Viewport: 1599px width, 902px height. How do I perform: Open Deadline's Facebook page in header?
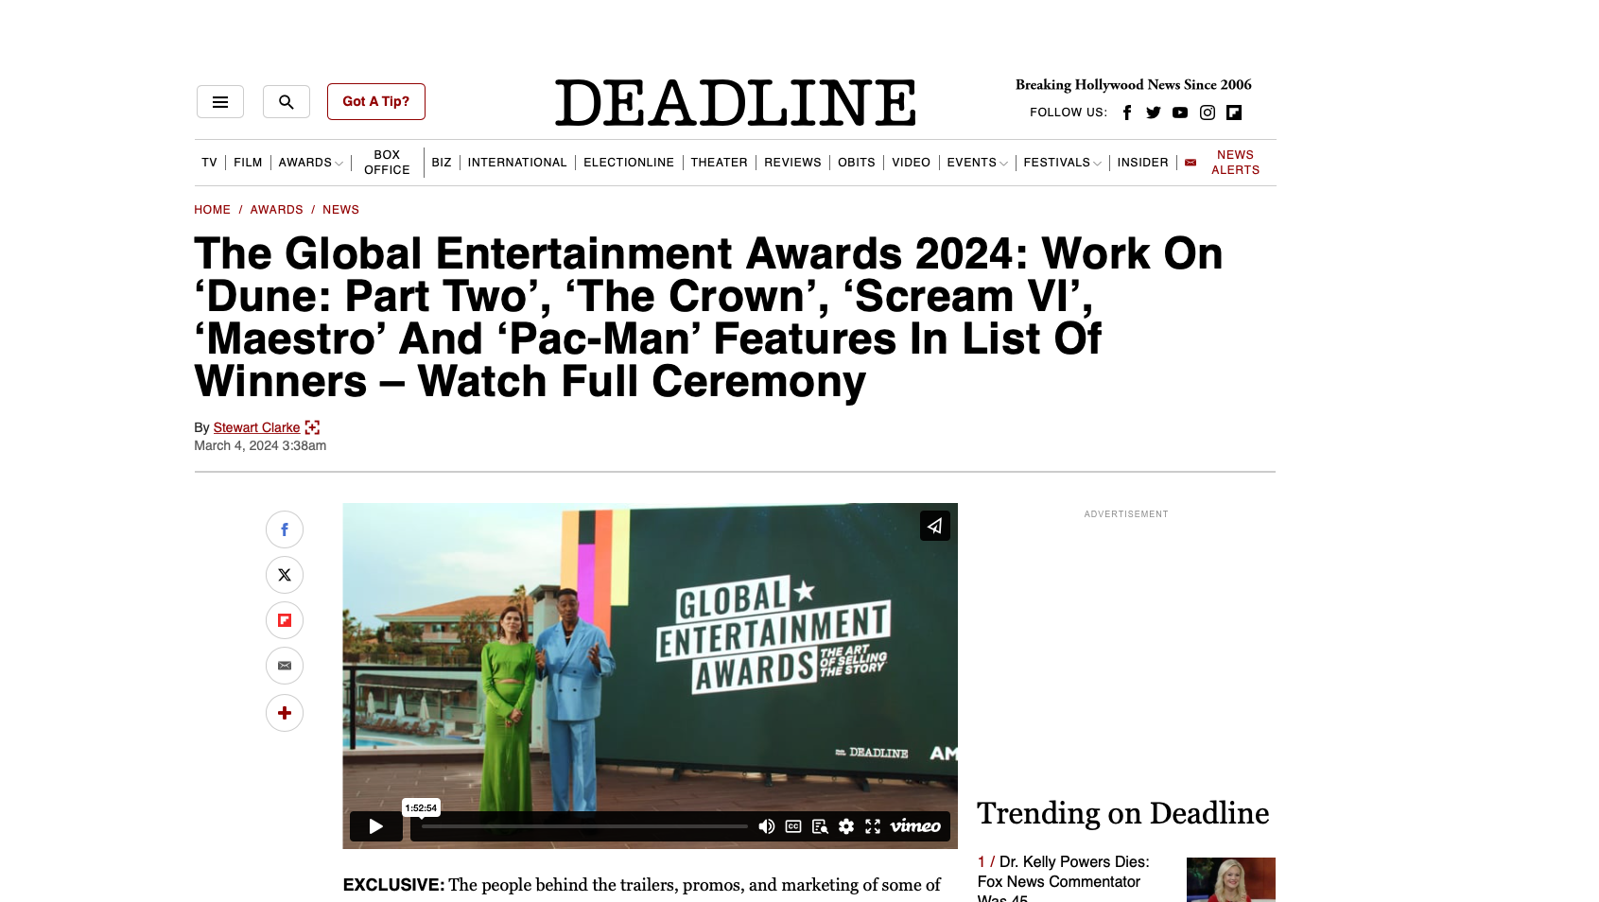[1126, 113]
